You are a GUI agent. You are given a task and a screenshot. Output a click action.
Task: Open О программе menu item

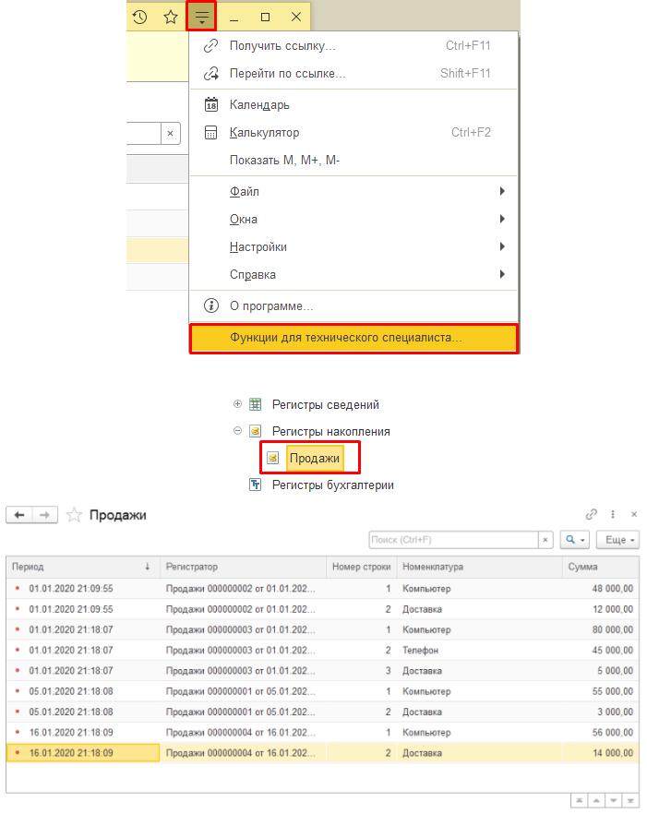(353, 305)
